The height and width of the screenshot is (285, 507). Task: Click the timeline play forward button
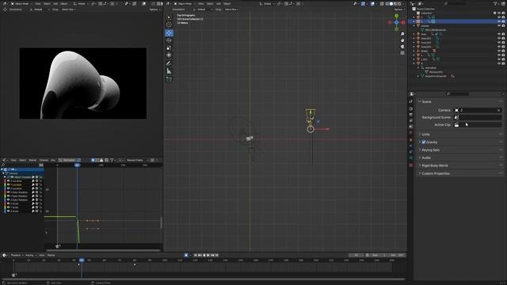point(208,255)
